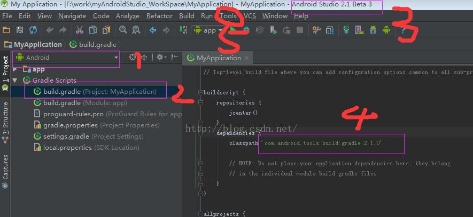Screen dimensions: 473x217
Task: Open the Edit menu
Action: pos(24,16)
